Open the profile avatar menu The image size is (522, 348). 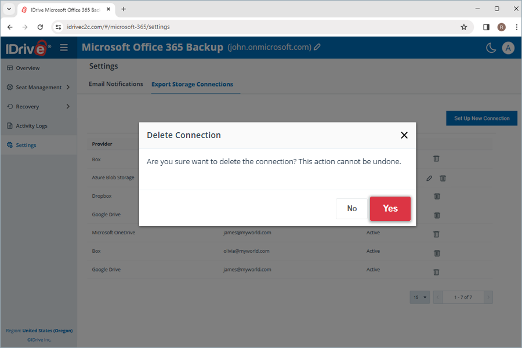coord(509,48)
